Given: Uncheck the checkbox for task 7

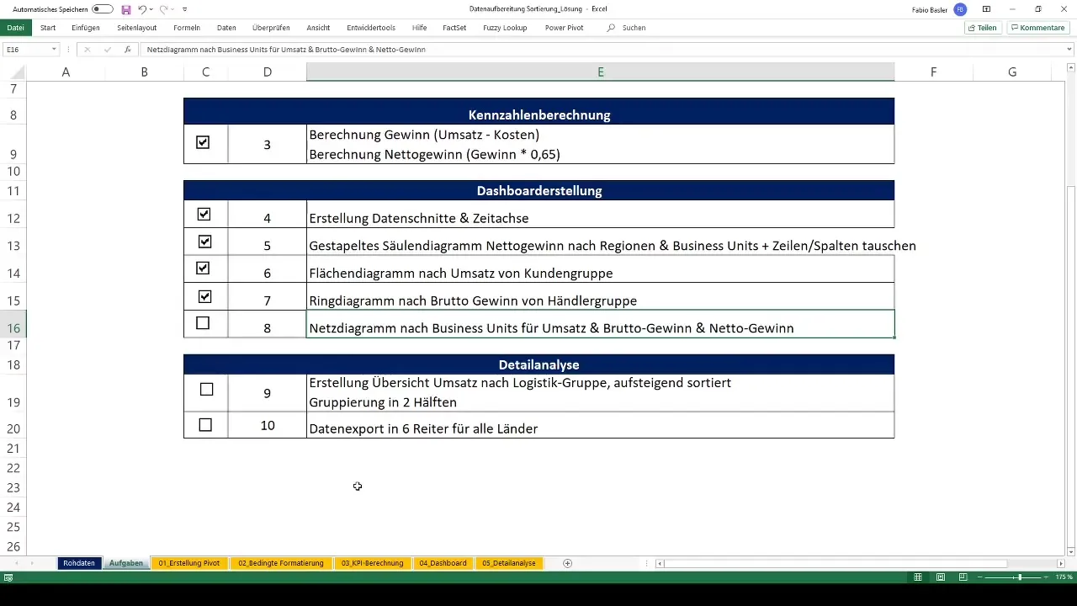Looking at the screenshot, I should [204, 296].
